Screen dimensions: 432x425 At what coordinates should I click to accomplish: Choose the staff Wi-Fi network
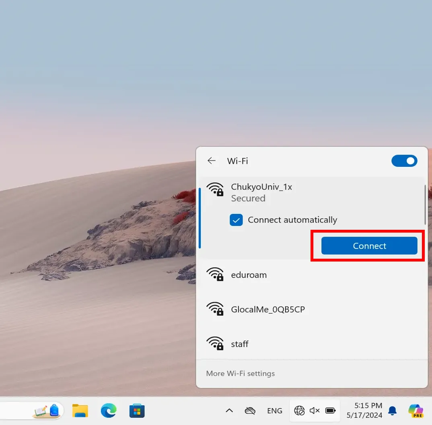coord(240,344)
